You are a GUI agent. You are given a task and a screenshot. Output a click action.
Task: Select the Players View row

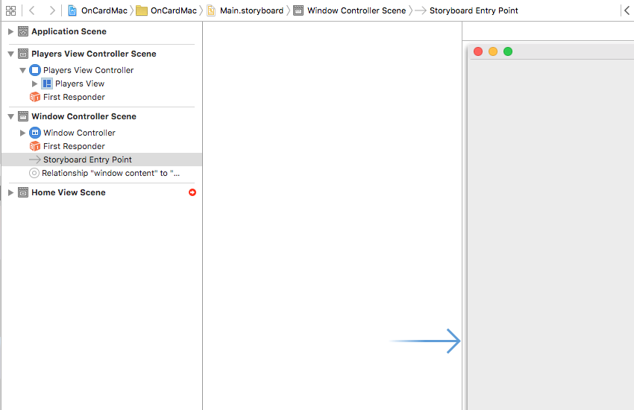101,83
